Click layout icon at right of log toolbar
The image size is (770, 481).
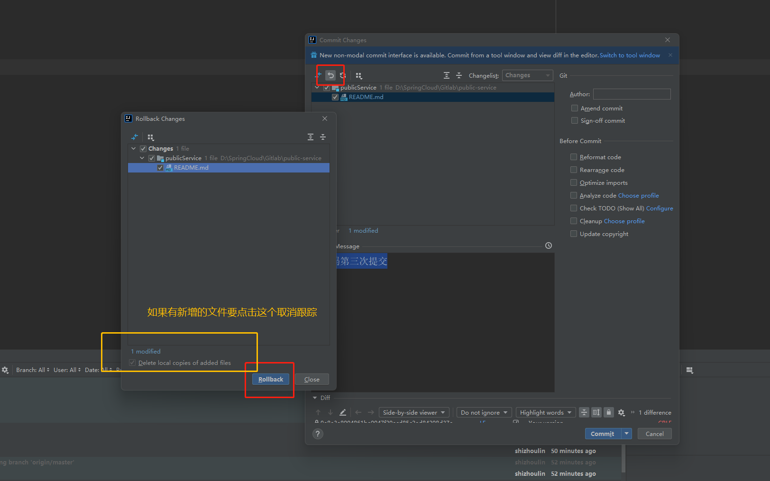point(690,370)
